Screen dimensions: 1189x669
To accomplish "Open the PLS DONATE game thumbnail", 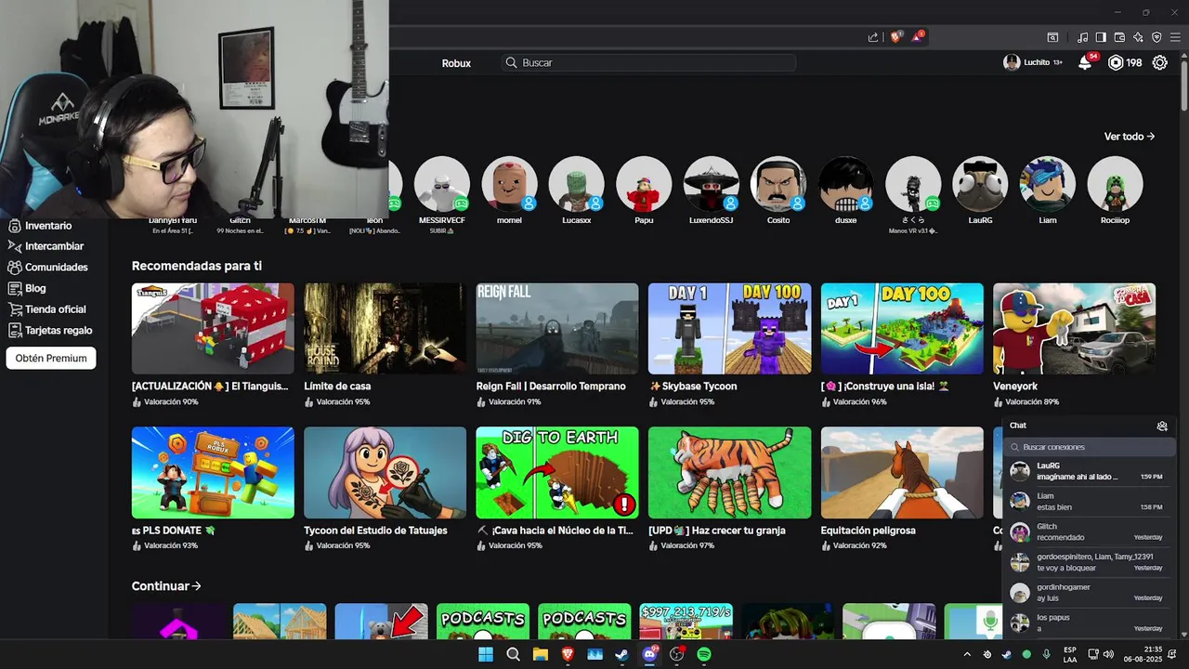I will (213, 473).
